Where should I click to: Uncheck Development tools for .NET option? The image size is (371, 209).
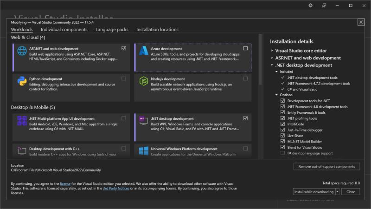click(282, 101)
